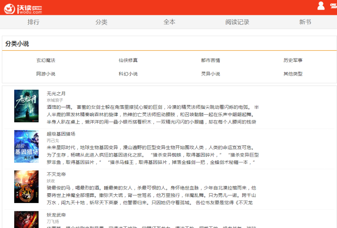Open the 妖龙武帝 book cover
Screen dimensions: 337x228
click(27, 219)
